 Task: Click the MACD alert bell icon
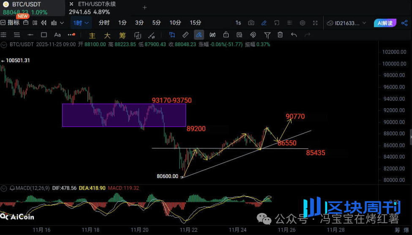tap(12, 188)
